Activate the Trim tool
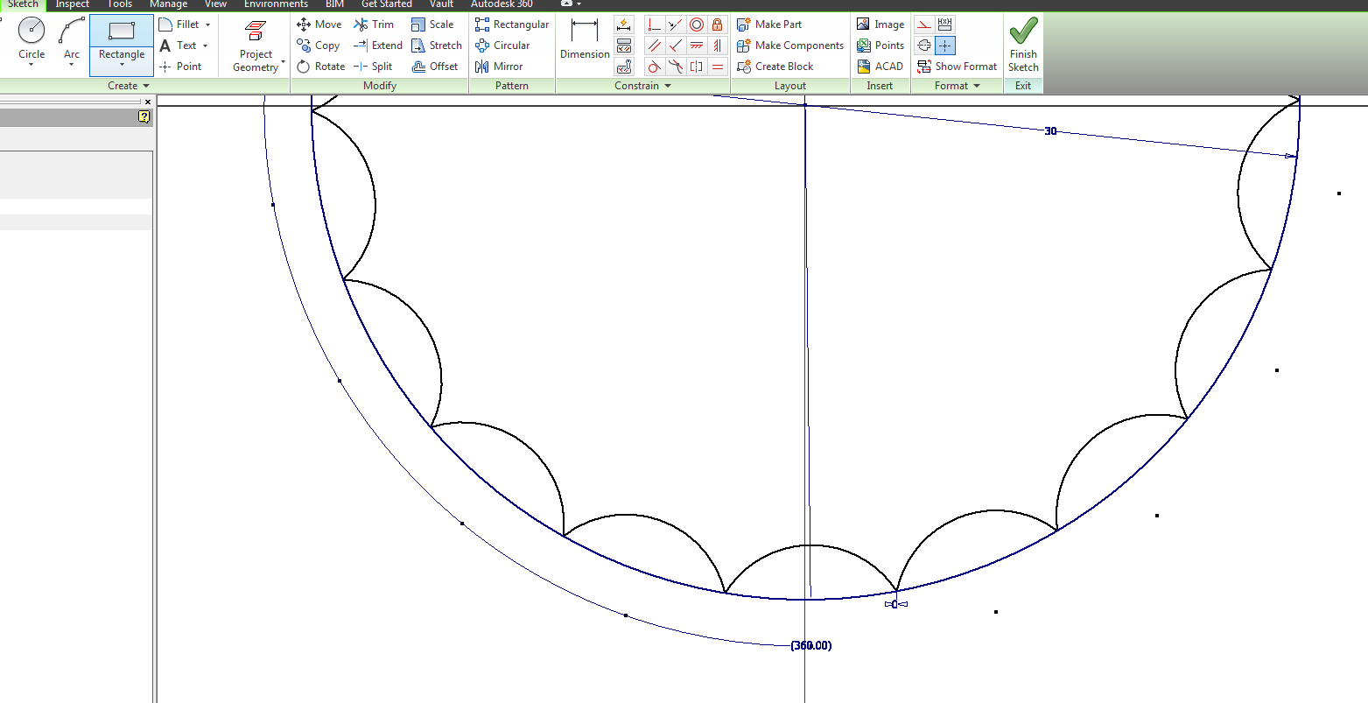Screen dimensions: 1368x703 [374, 25]
